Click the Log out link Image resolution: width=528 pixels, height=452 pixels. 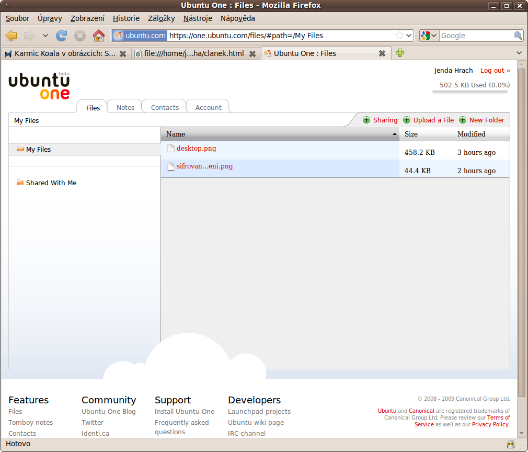click(495, 71)
